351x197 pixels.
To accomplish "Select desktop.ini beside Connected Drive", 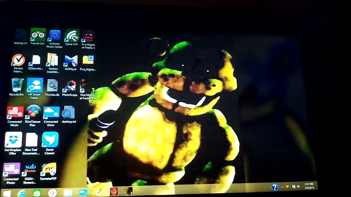I will [x=69, y=114].
